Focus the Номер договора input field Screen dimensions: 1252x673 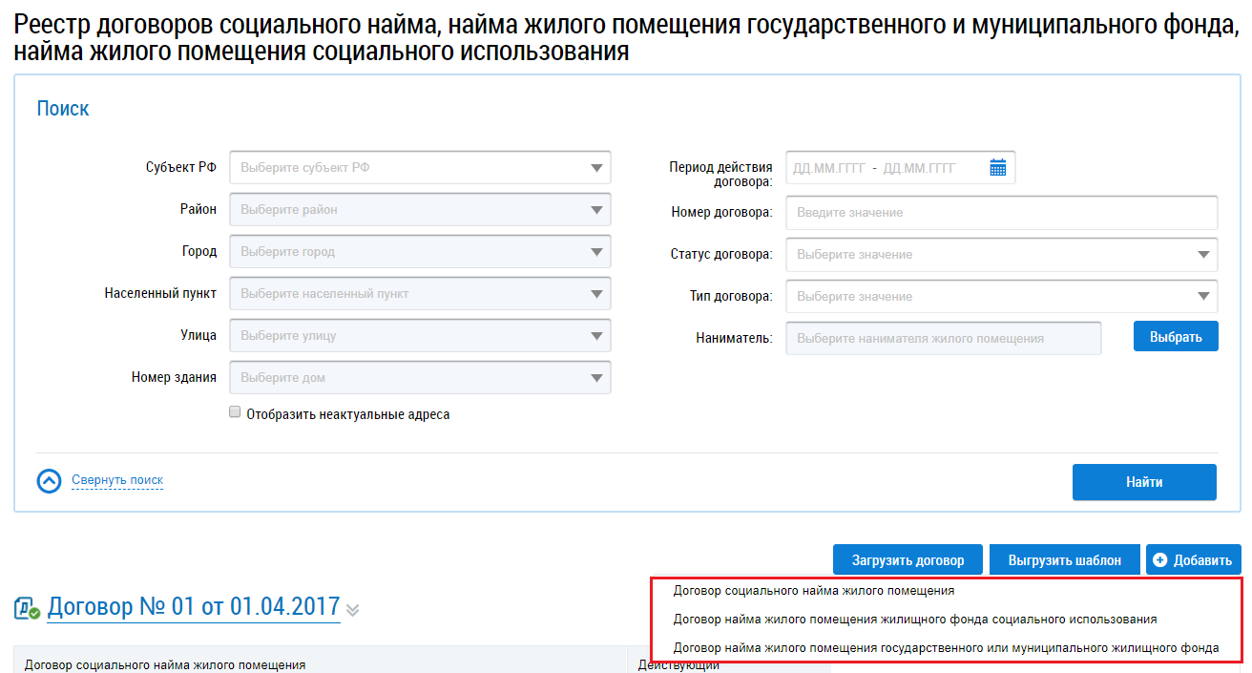tap(1002, 213)
